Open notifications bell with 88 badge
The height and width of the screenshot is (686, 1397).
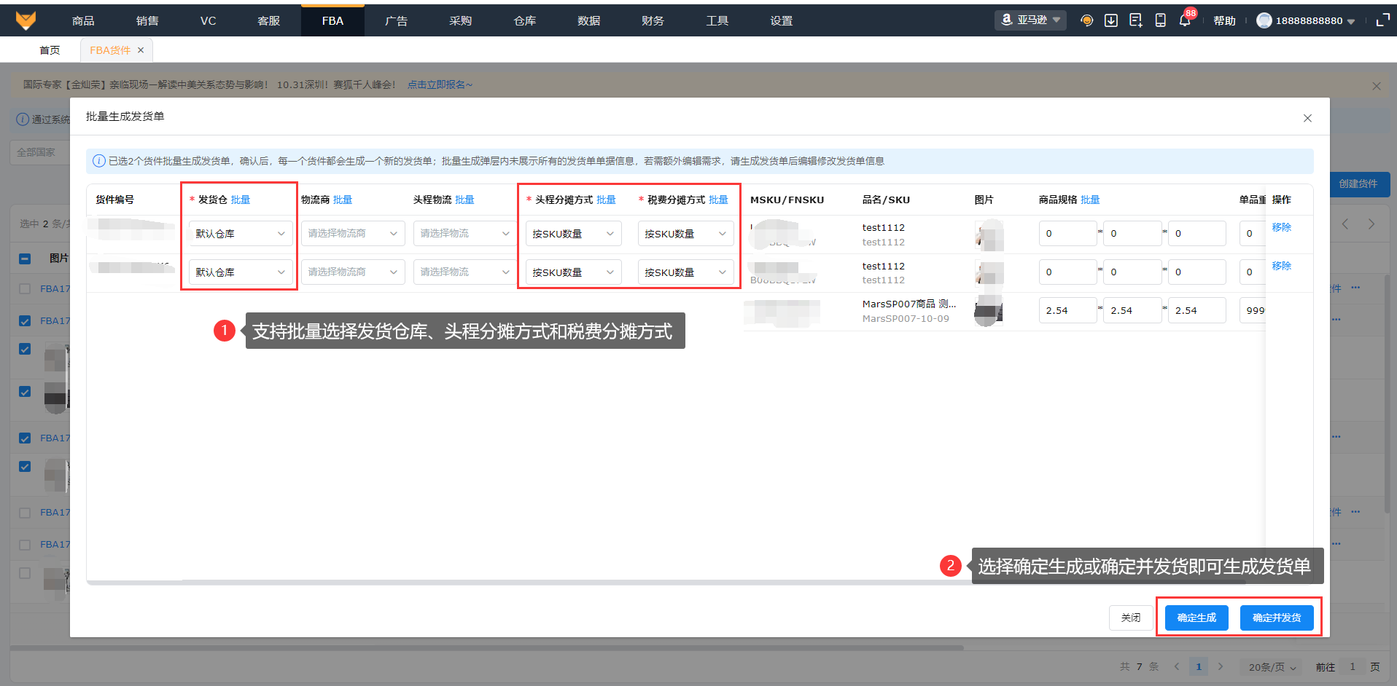pyautogui.click(x=1185, y=20)
